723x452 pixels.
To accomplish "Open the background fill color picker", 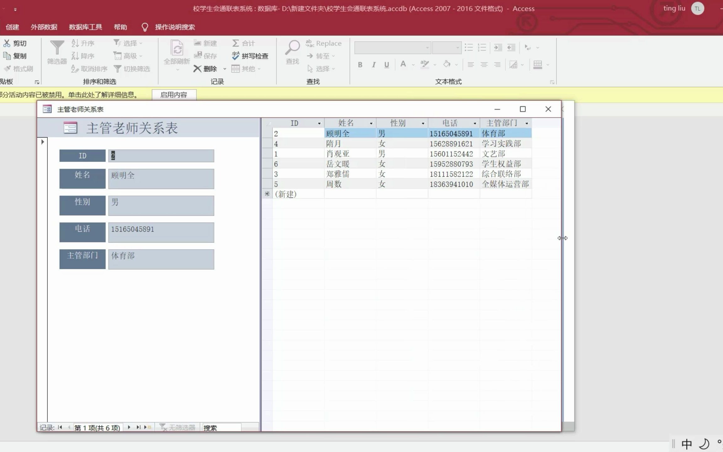I will pyautogui.click(x=447, y=65).
